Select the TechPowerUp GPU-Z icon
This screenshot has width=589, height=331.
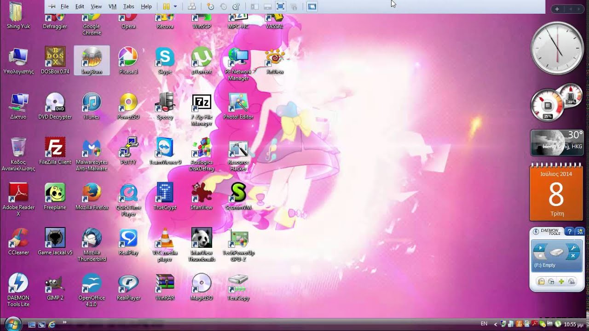pyautogui.click(x=238, y=245)
